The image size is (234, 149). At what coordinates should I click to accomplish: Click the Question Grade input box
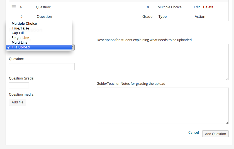click(19, 85)
